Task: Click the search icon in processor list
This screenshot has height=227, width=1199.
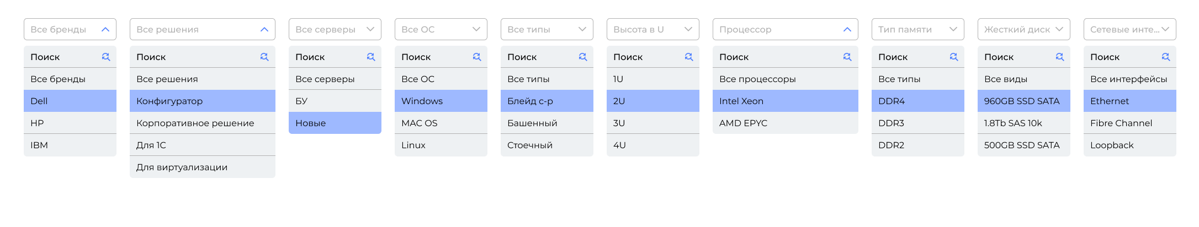Action: coord(847,57)
